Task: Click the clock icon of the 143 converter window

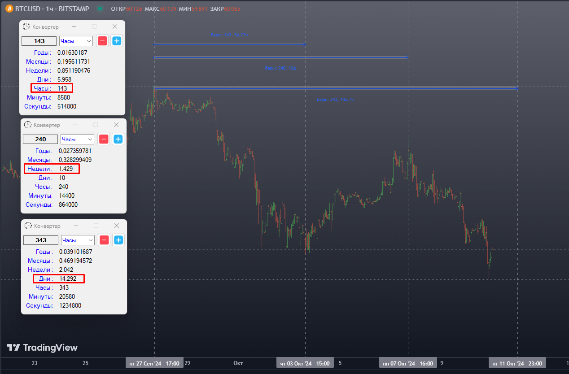Action: [27, 27]
